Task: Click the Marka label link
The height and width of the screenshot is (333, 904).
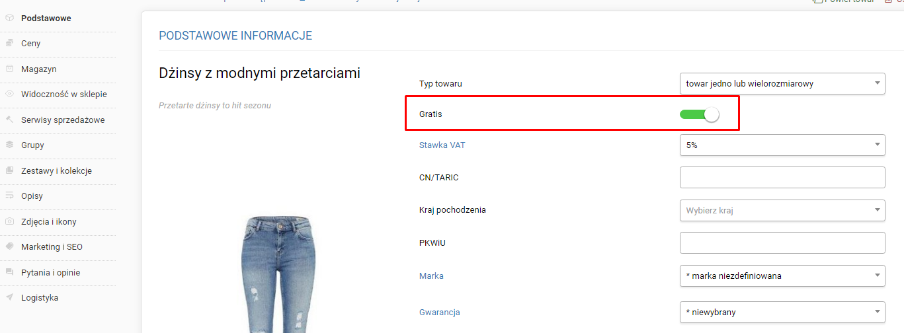Action: click(431, 276)
